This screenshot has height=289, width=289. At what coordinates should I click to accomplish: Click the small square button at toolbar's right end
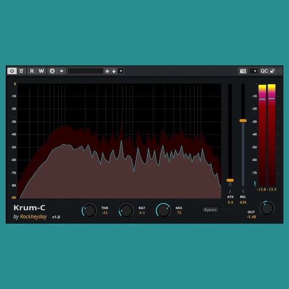click(x=279, y=71)
